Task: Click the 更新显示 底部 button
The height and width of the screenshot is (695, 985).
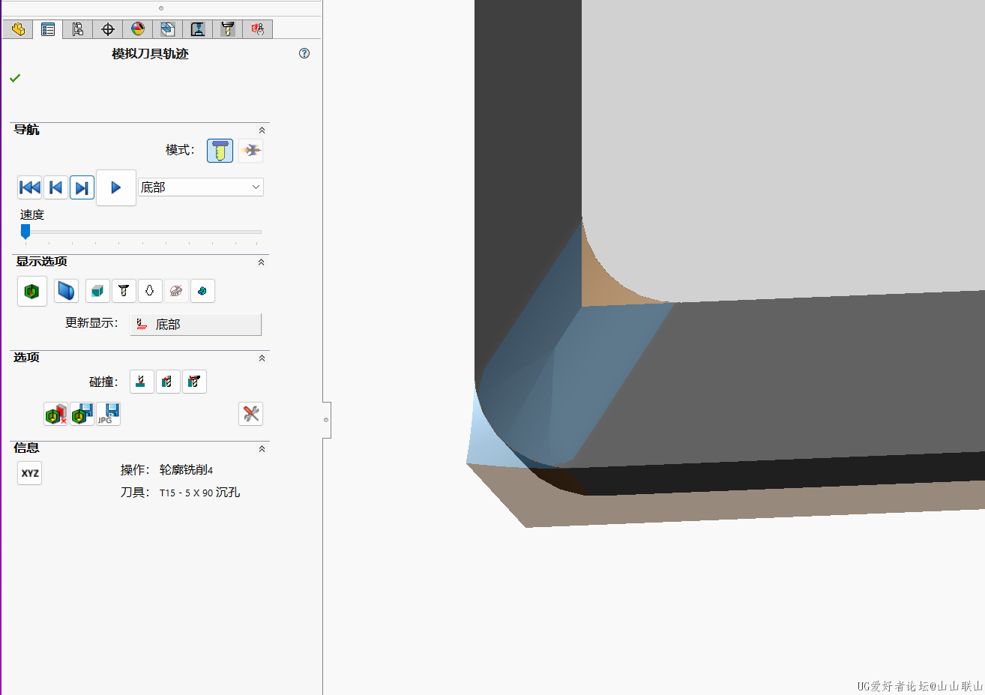Action: coord(196,325)
